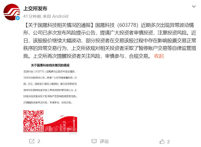Image resolution: width=201 pixels, height=147 pixels.
Task: Click the 来自 Android source label
Action: tap(55, 16)
